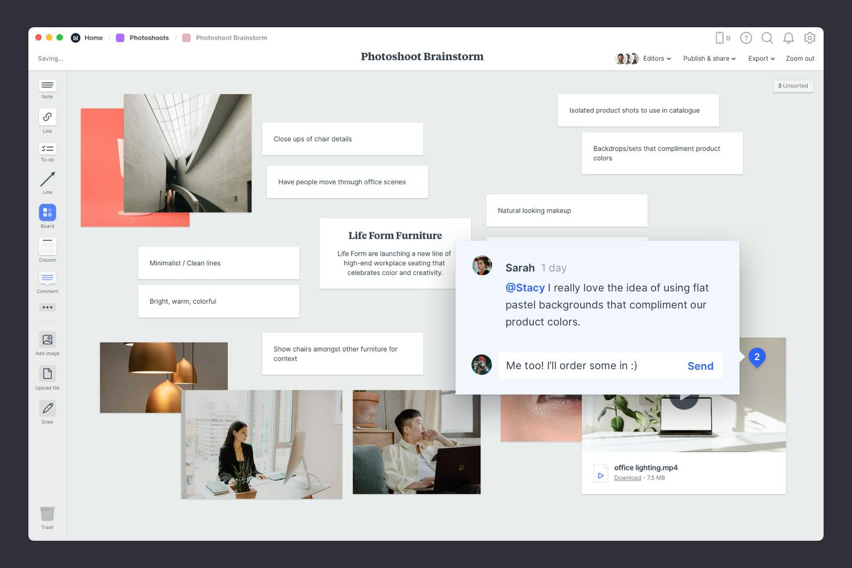Screen dimensions: 852x568
Task: Open the notifications bell
Action: 788,38
